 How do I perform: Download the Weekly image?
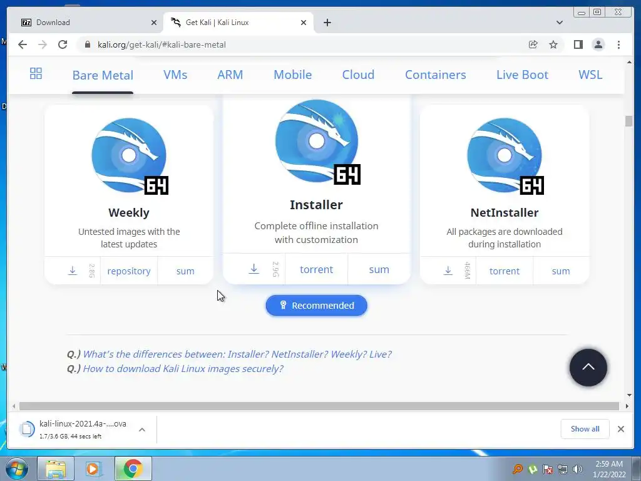point(73,271)
